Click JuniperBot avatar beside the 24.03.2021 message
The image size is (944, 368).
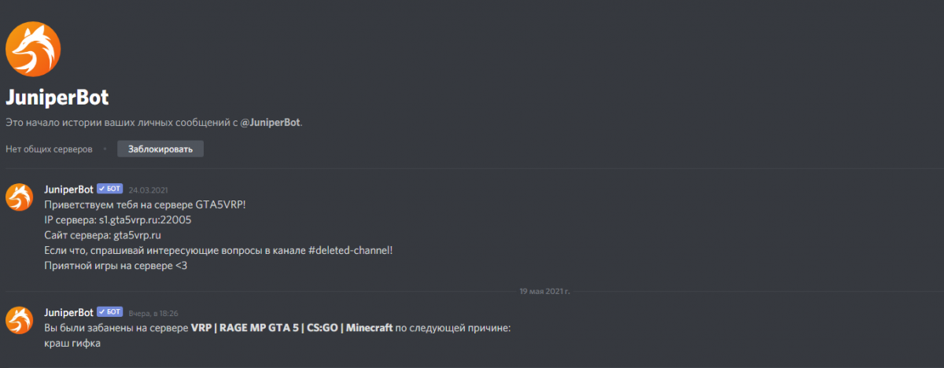click(x=19, y=197)
